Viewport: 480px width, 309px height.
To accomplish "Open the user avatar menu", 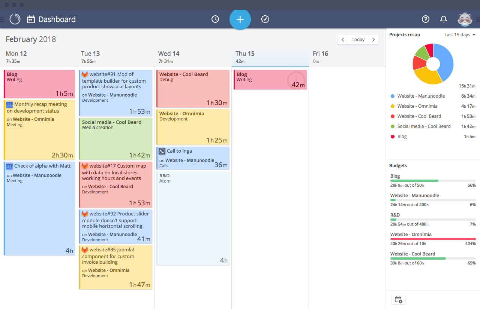I will point(465,19).
